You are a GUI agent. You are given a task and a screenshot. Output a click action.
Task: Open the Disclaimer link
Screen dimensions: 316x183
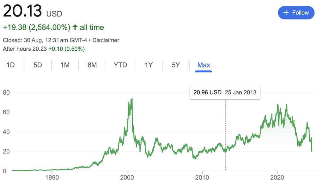pos(106,40)
